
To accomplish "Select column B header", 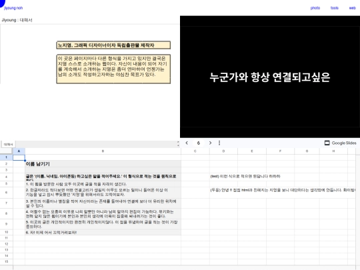I will click(x=103, y=151).
